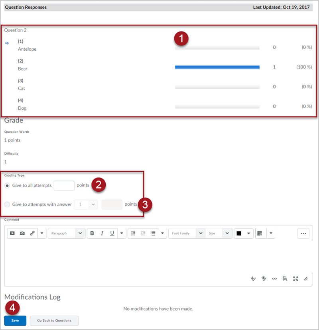Click the 1 points question worth value
This screenshot has height=330, width=319.
[12, 140]
